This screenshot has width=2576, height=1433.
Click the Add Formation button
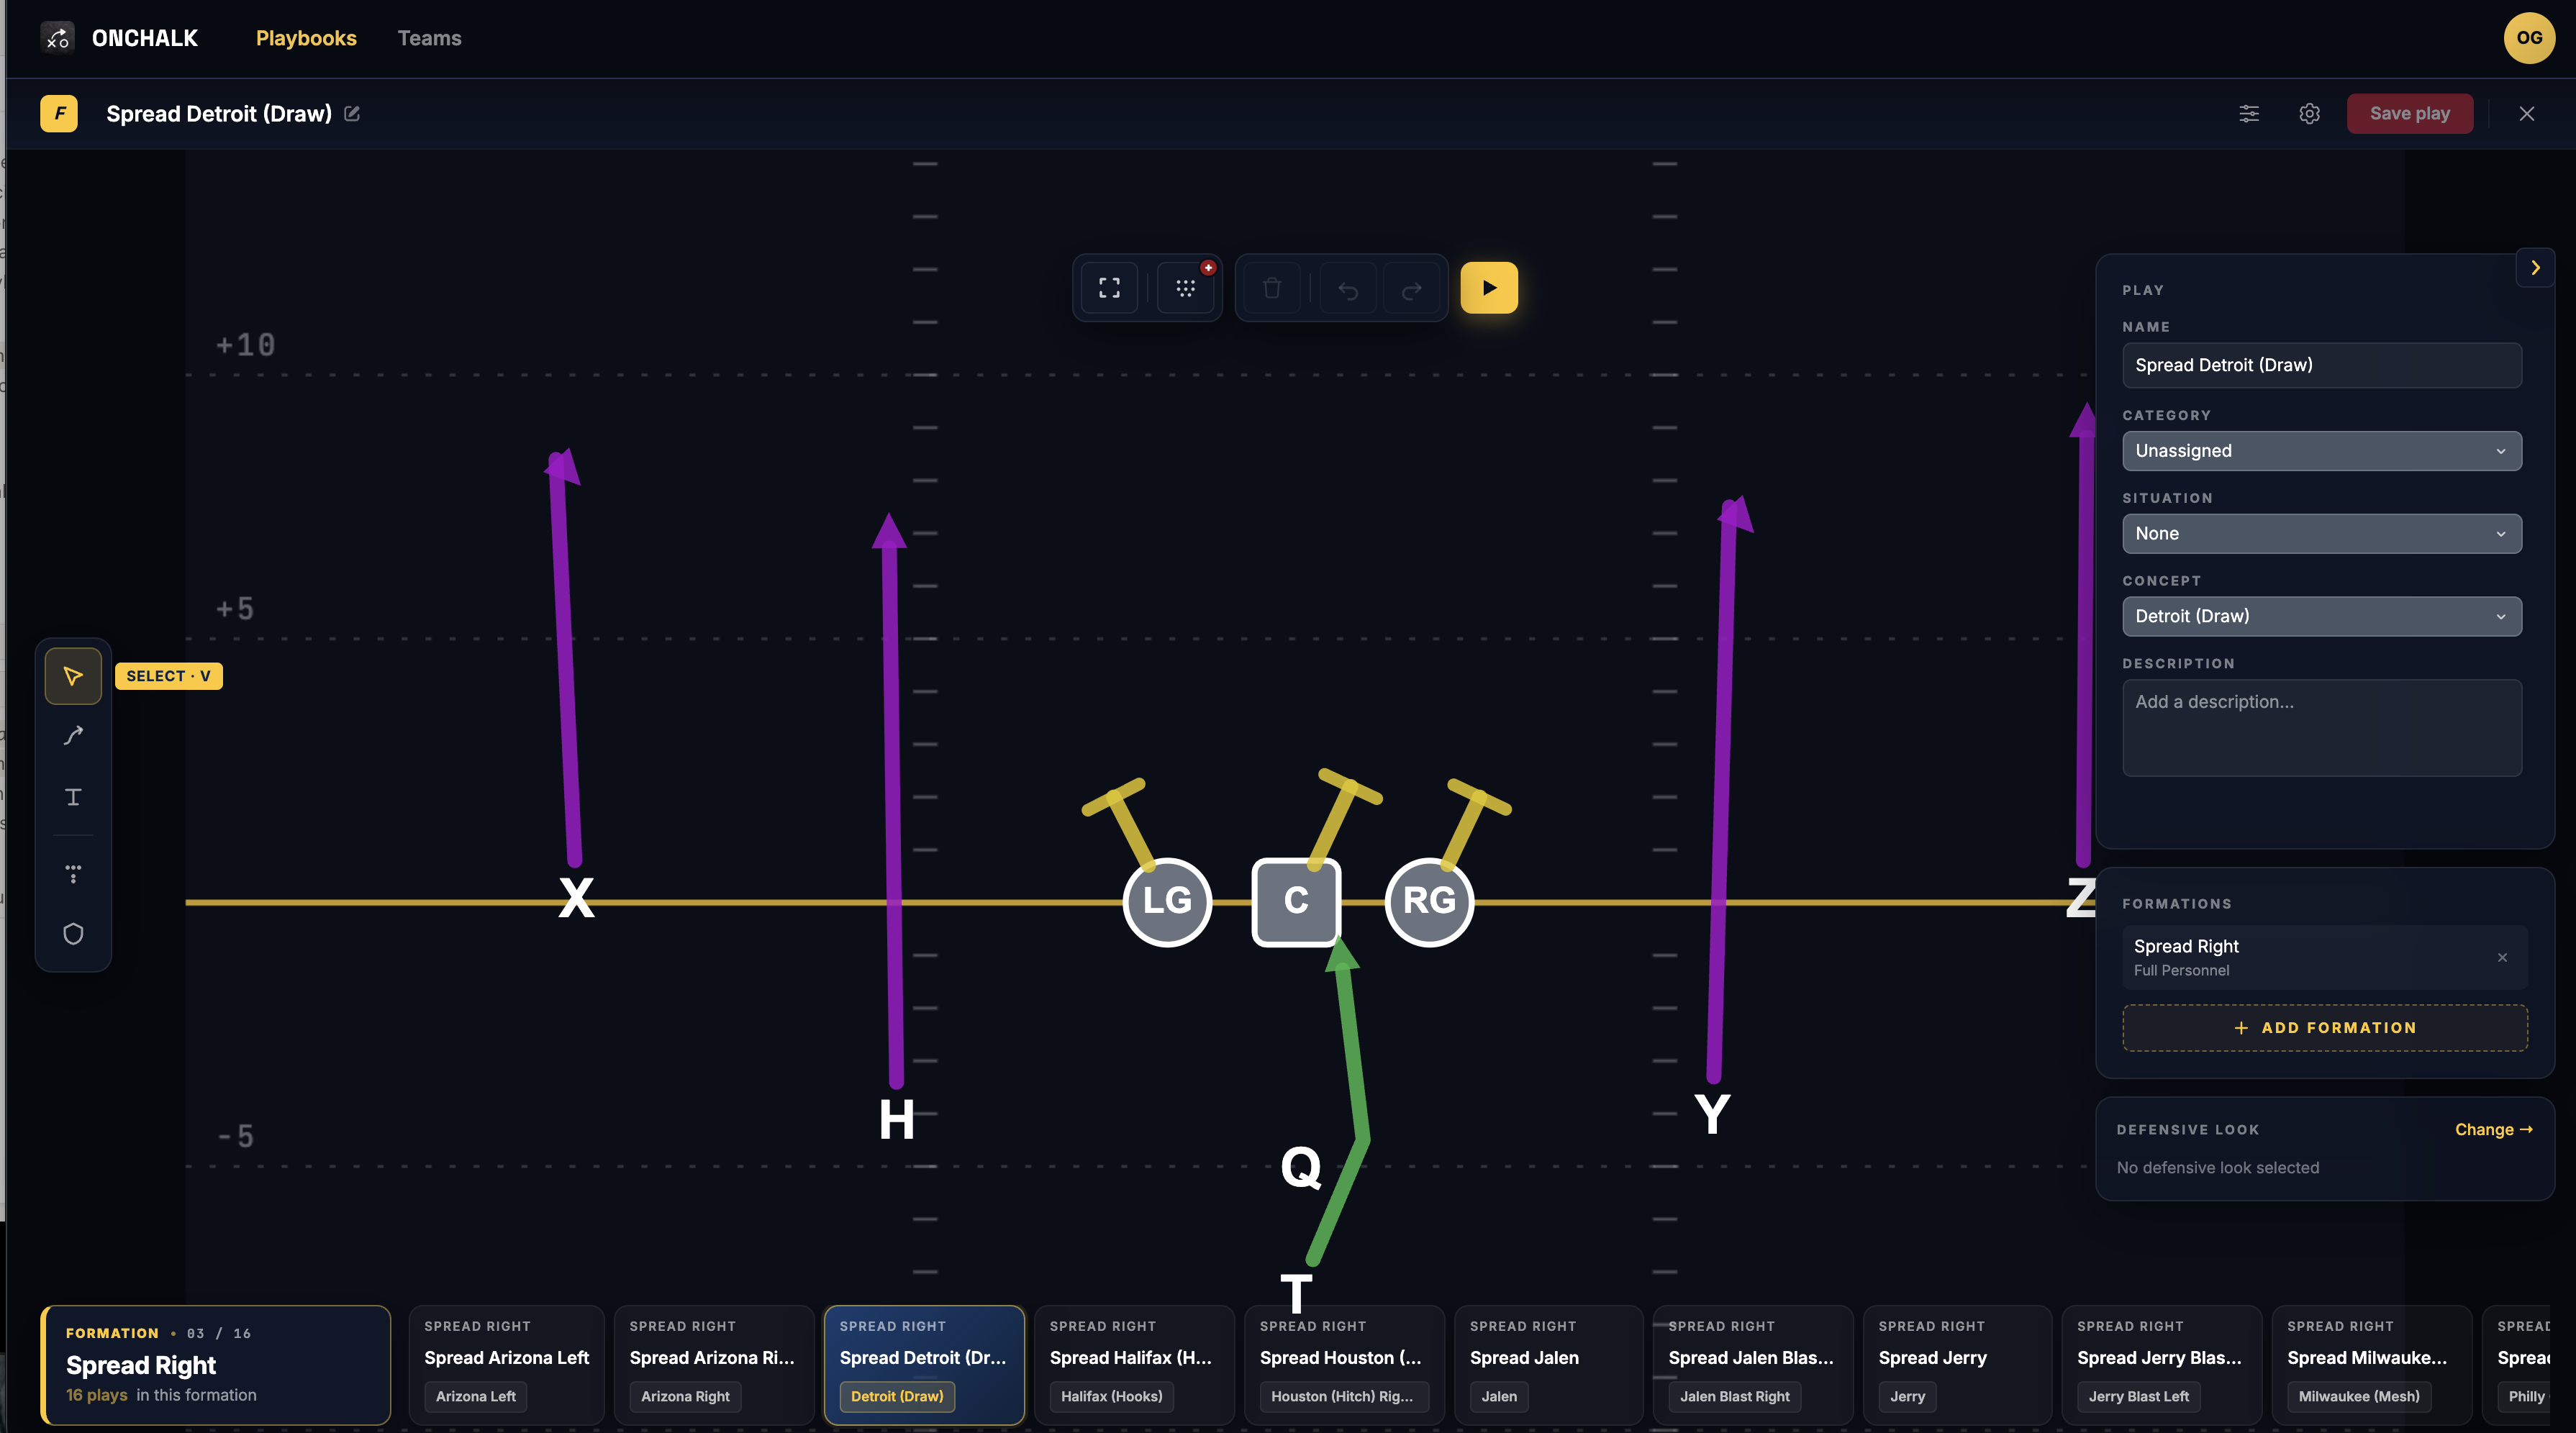pyautogui.click(x=2325, y=1028)
